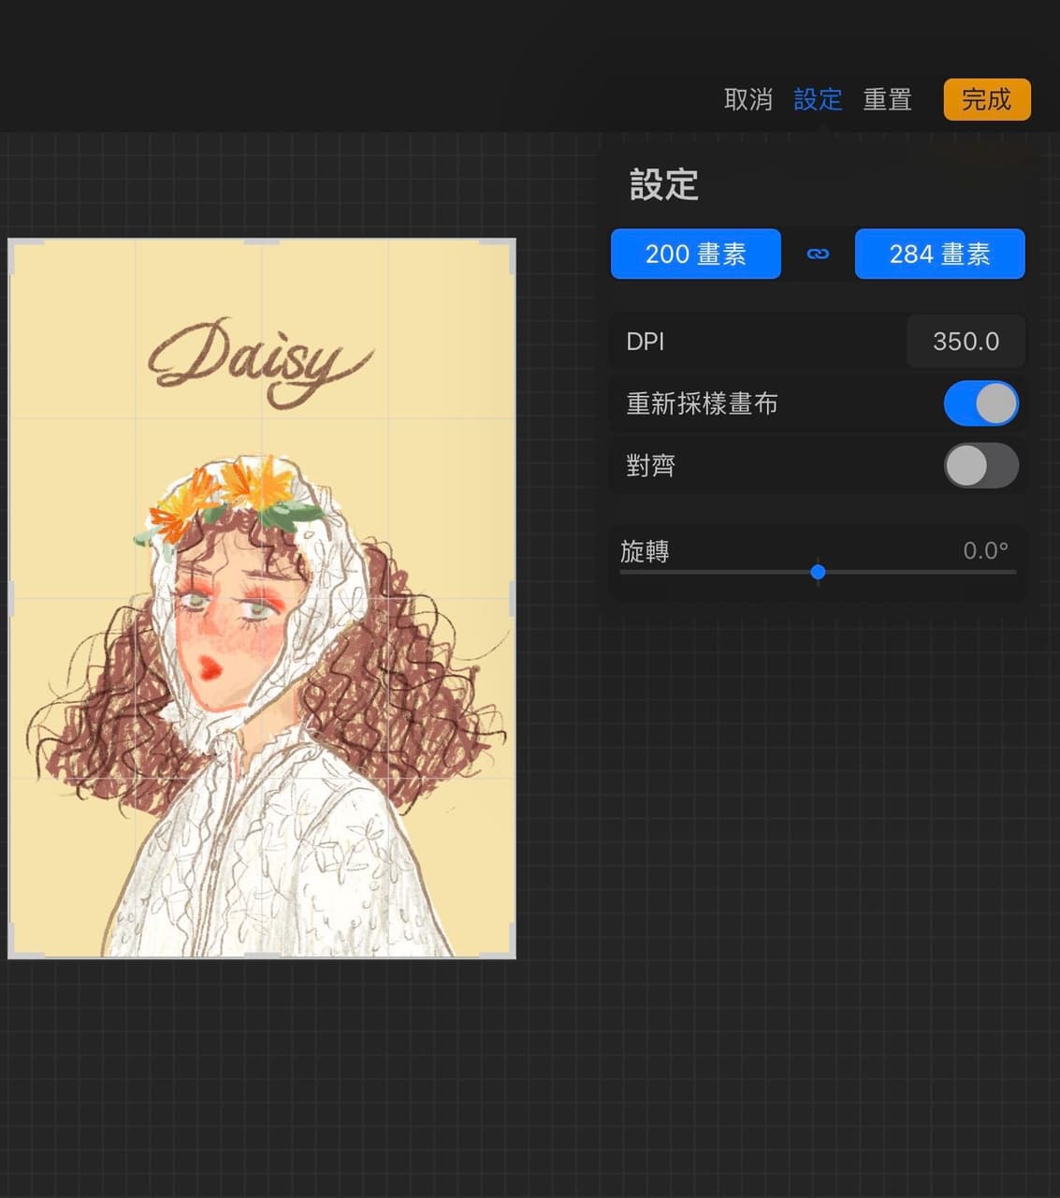This screenshot has height=1198, width=1060.
Task: Tap 取消 to cancel the resize
Action: tap(748, 99)
